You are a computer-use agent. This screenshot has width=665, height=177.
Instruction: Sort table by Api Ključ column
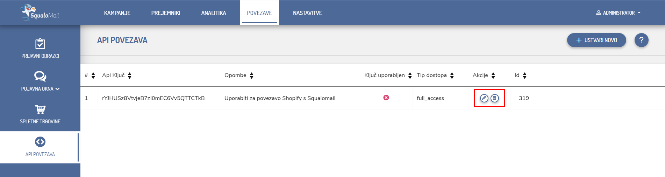tap(130, 76)
